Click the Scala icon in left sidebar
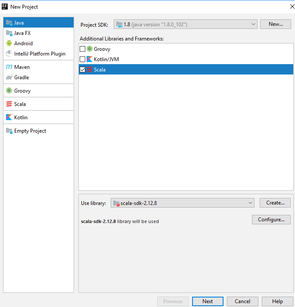 click(9, 104)
